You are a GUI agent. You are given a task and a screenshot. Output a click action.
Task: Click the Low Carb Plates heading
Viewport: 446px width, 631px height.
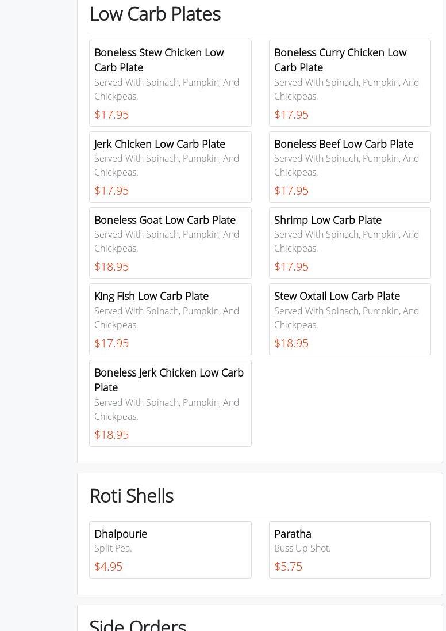pos(155,14)
